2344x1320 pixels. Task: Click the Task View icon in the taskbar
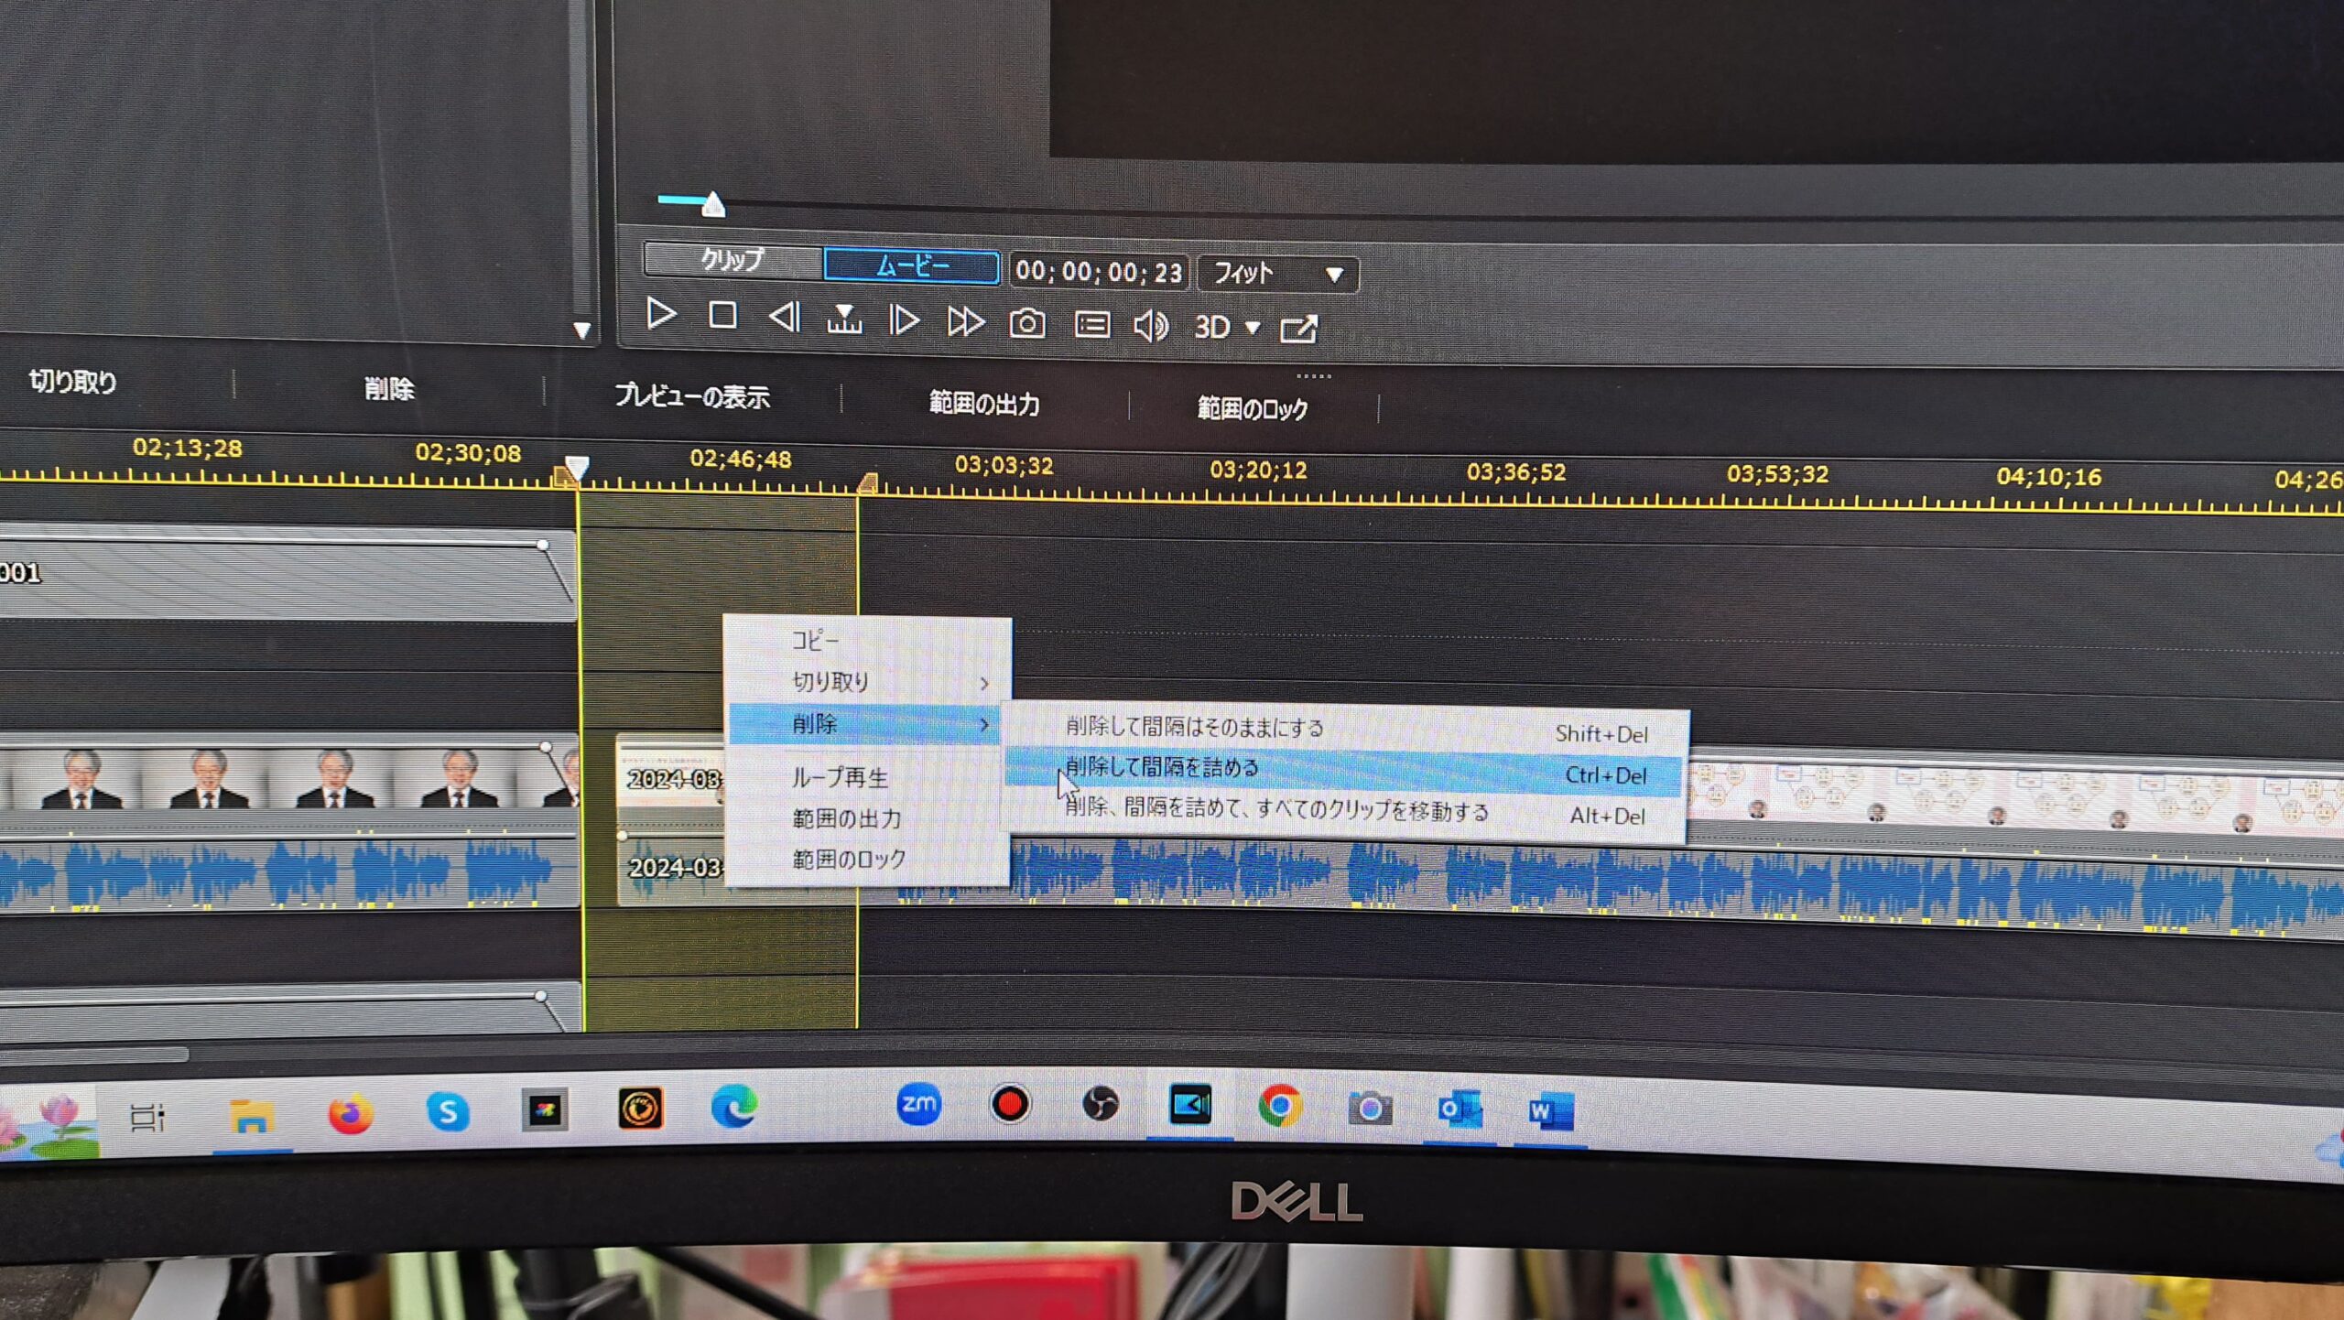[x=146, y=1118]
